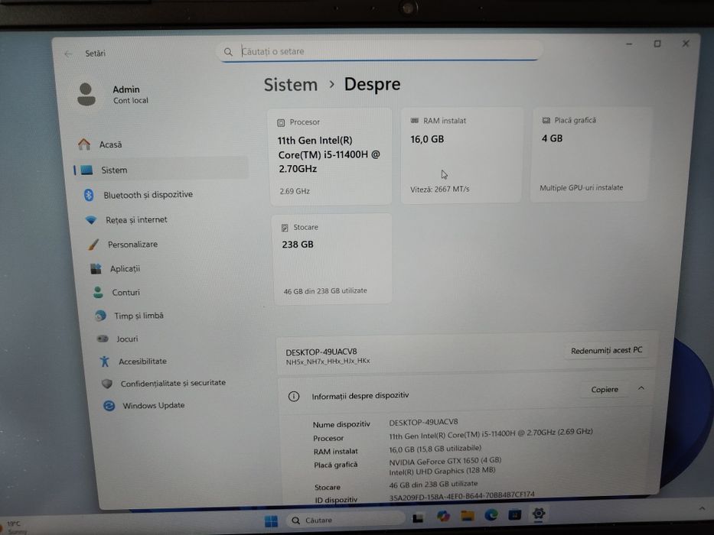Screen dimensions: 714x535
Task: Click the Windows Update refresh icon
Action: click(x=109, y=405)
